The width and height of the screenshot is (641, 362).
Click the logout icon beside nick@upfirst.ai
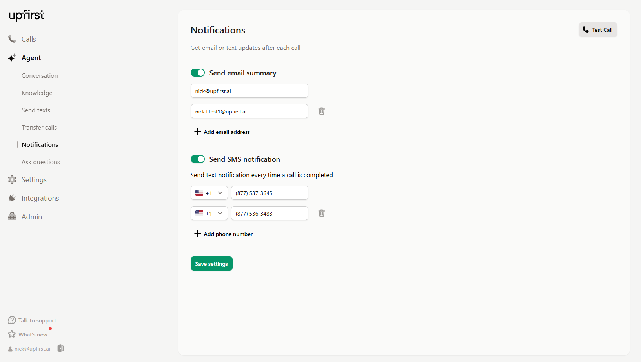click(x=60, y=348)
